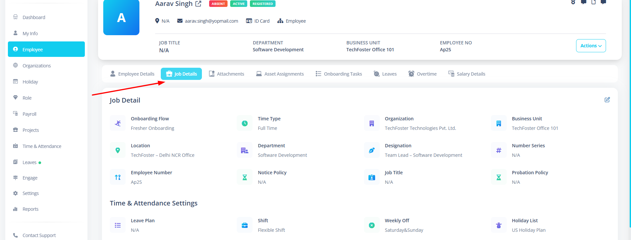This screenshot has height=240, width=631.
Task: Open the Payroll icon in sidebar
Action: [15, 114]
